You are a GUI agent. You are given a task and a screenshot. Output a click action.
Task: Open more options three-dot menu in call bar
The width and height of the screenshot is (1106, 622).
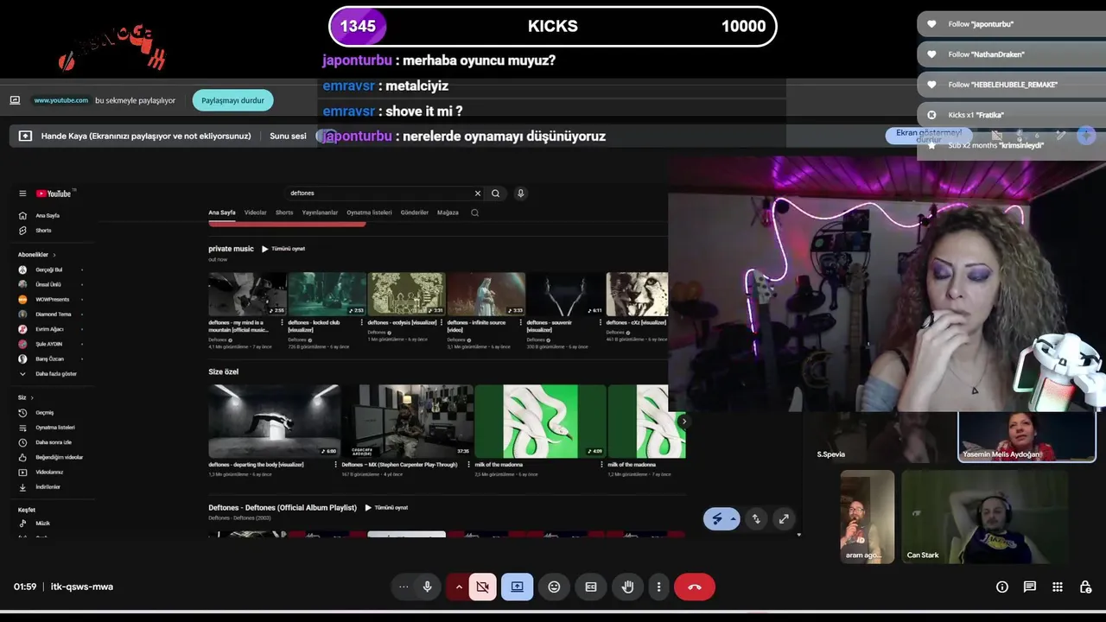(658, 587)
